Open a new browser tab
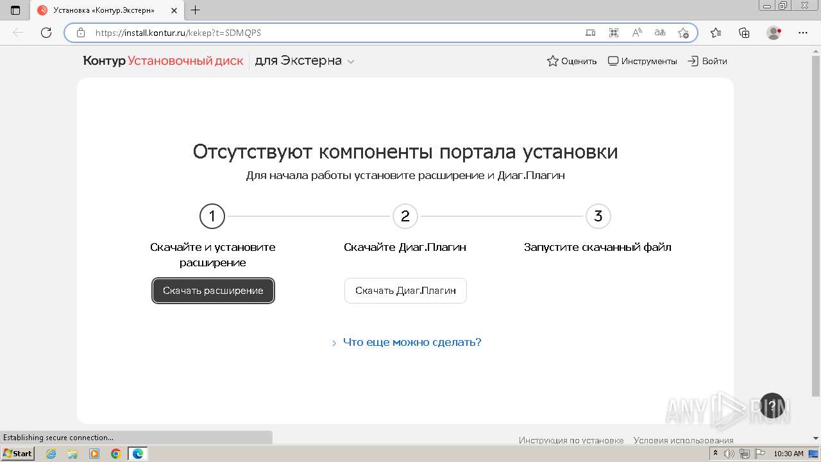 click(x=196, y=10)
